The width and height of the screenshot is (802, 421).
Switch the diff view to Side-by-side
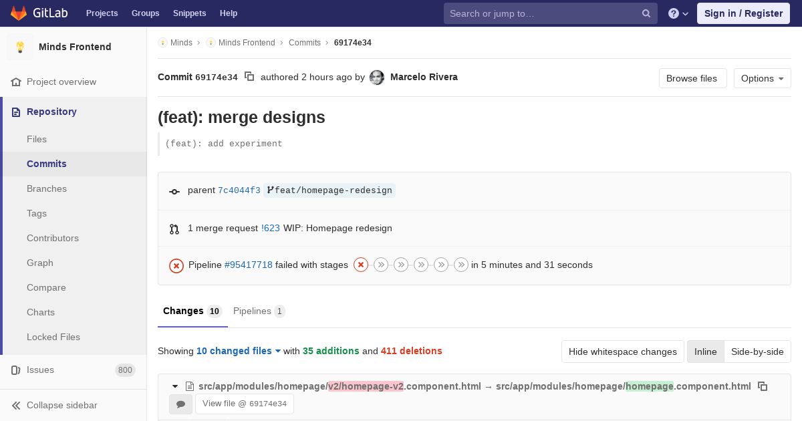click(757, 352)
